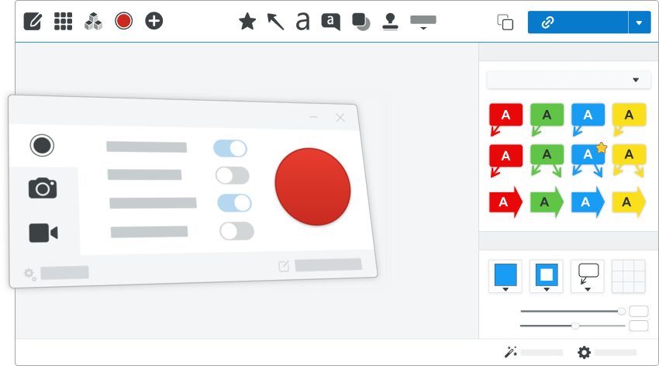Click the small red capture button in toolbar

tap(123, 21)
